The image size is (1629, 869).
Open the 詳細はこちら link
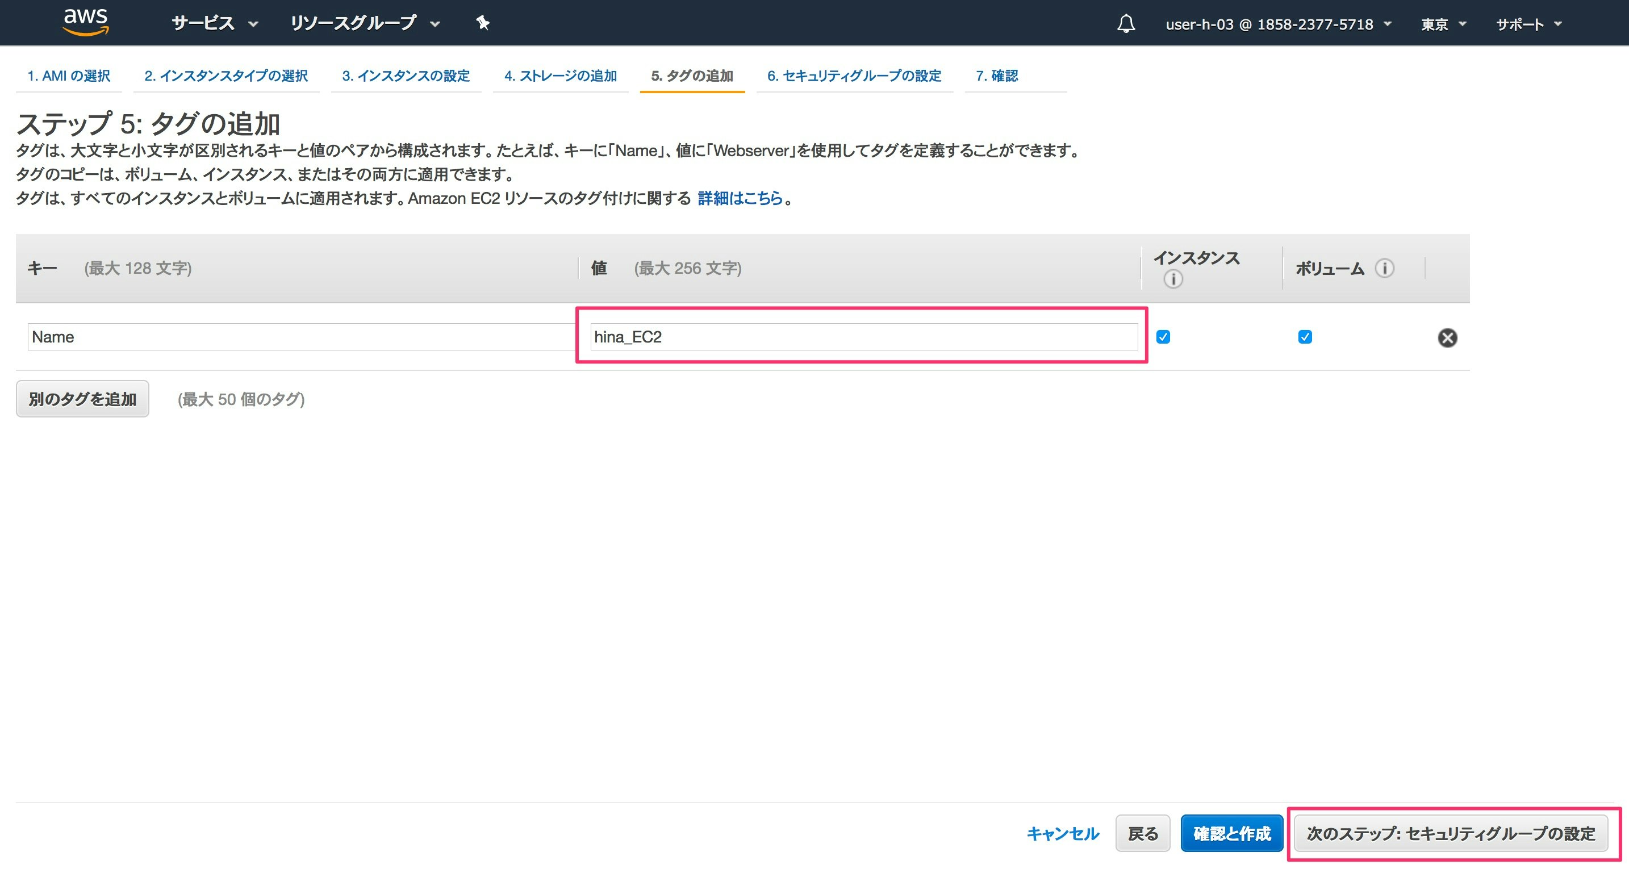click(740, 199)
